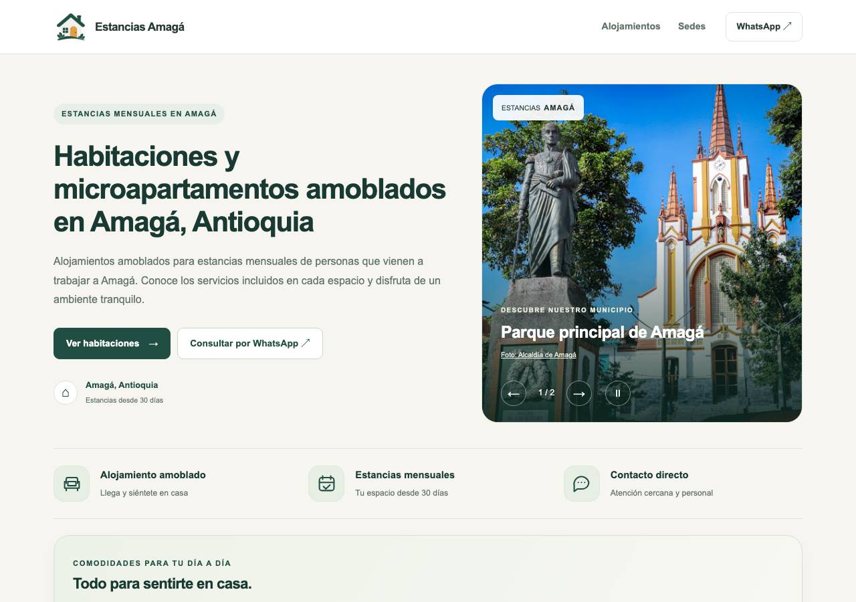The width and height of the screenshot is (856, 602).
Task: Click the Ver habitaciones button
Action: (x=112, y=343)
